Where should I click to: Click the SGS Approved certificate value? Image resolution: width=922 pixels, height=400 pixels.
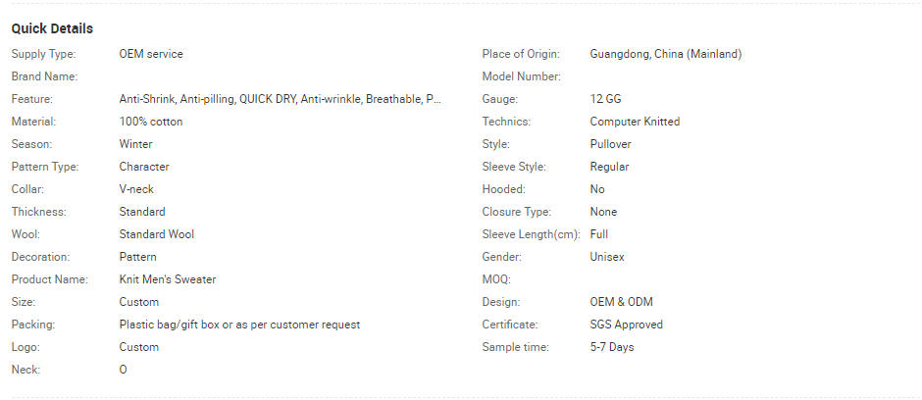[x=626, y=325]
